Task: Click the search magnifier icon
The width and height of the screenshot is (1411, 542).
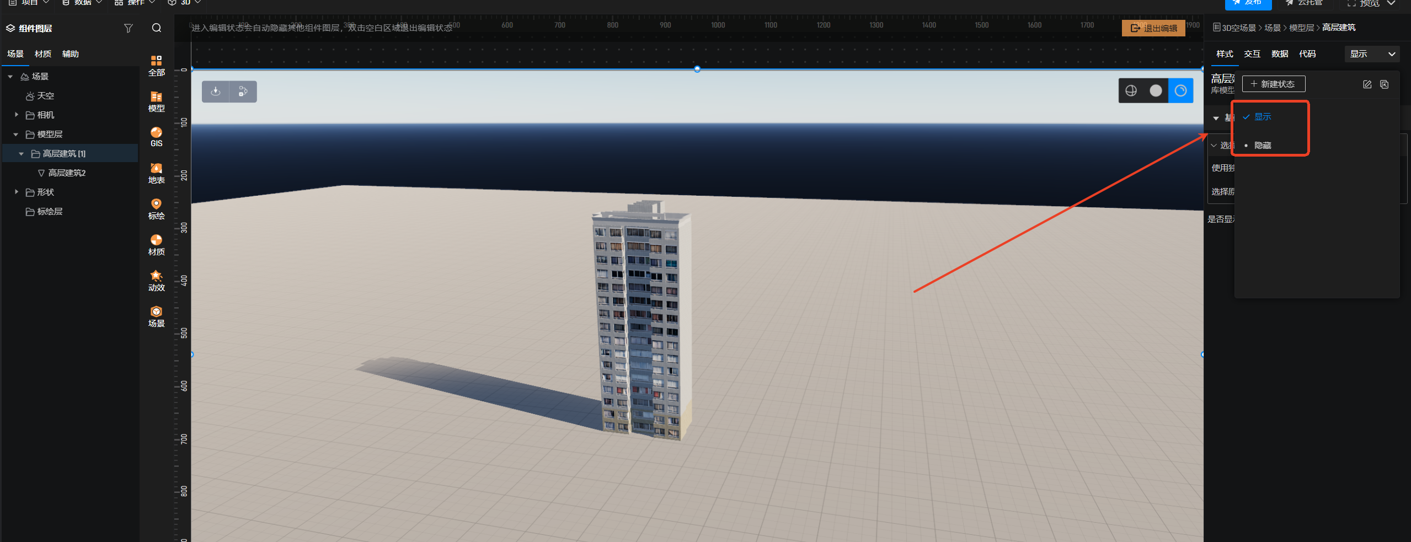Action: click(157, 28)
